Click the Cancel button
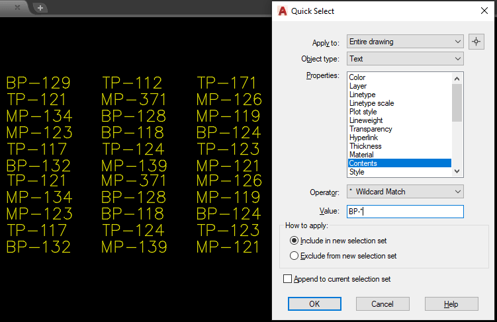The height and width of the screenshot is (322, 497). (383, 304)
